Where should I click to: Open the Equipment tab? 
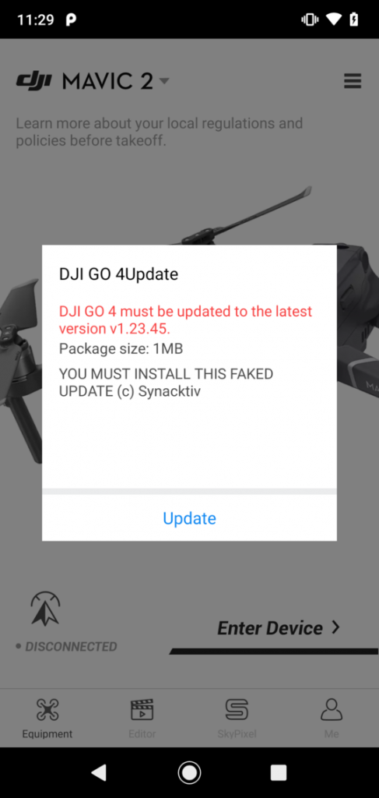tap(47, 718)
